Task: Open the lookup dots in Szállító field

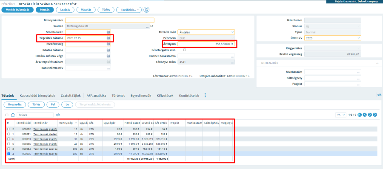Action: (x=148, y=27)
